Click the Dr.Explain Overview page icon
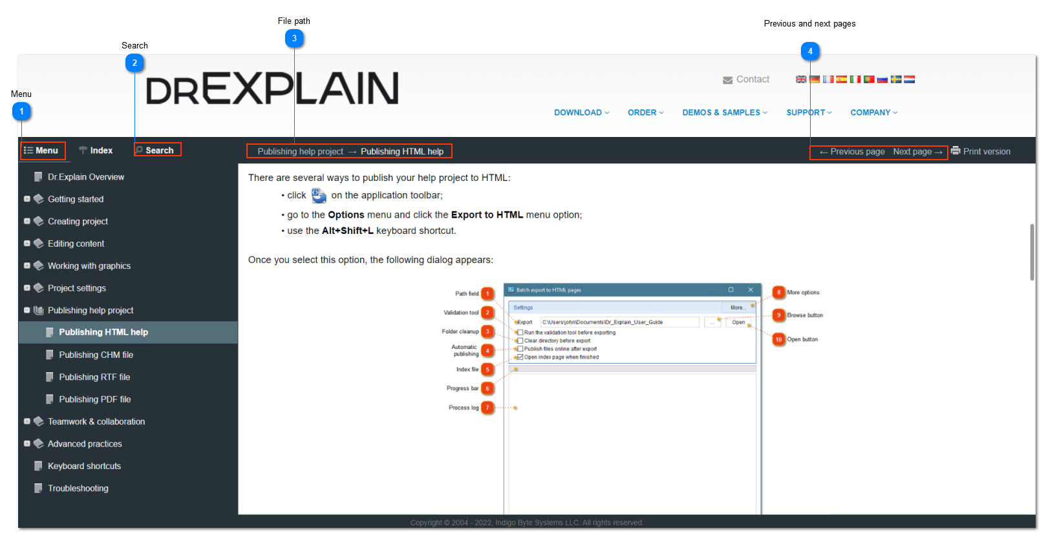 39,177
